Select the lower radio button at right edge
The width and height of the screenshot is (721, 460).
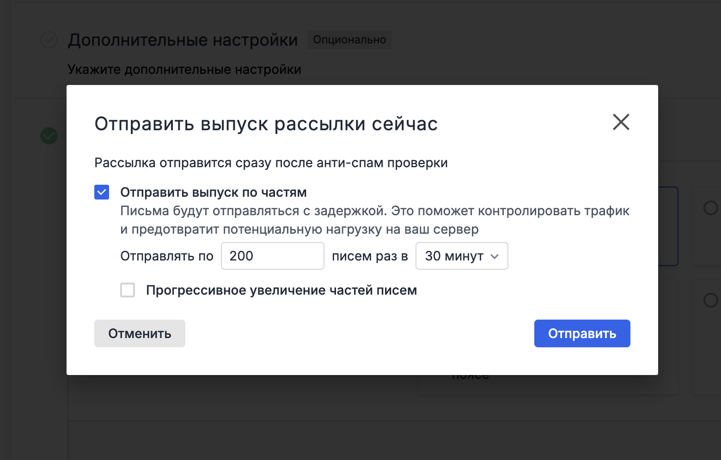coord(710,300)
